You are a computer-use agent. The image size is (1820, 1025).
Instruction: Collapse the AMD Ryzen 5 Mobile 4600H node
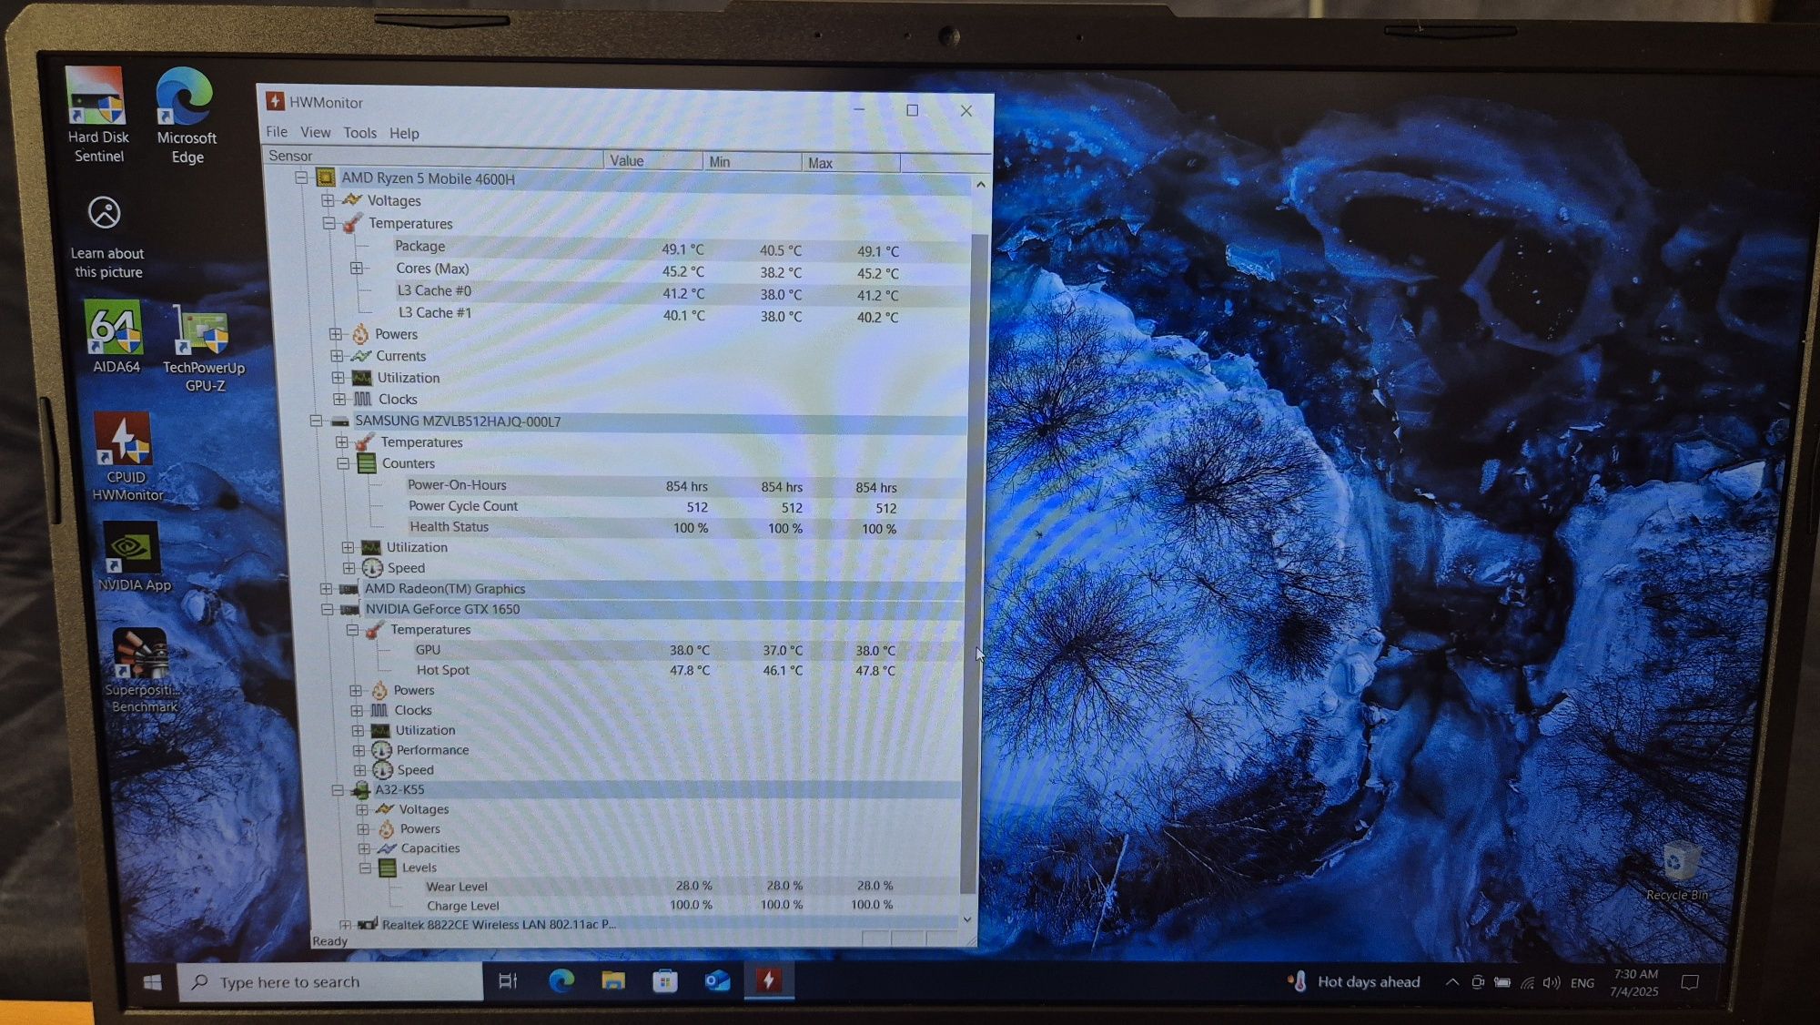coord(301,178)
